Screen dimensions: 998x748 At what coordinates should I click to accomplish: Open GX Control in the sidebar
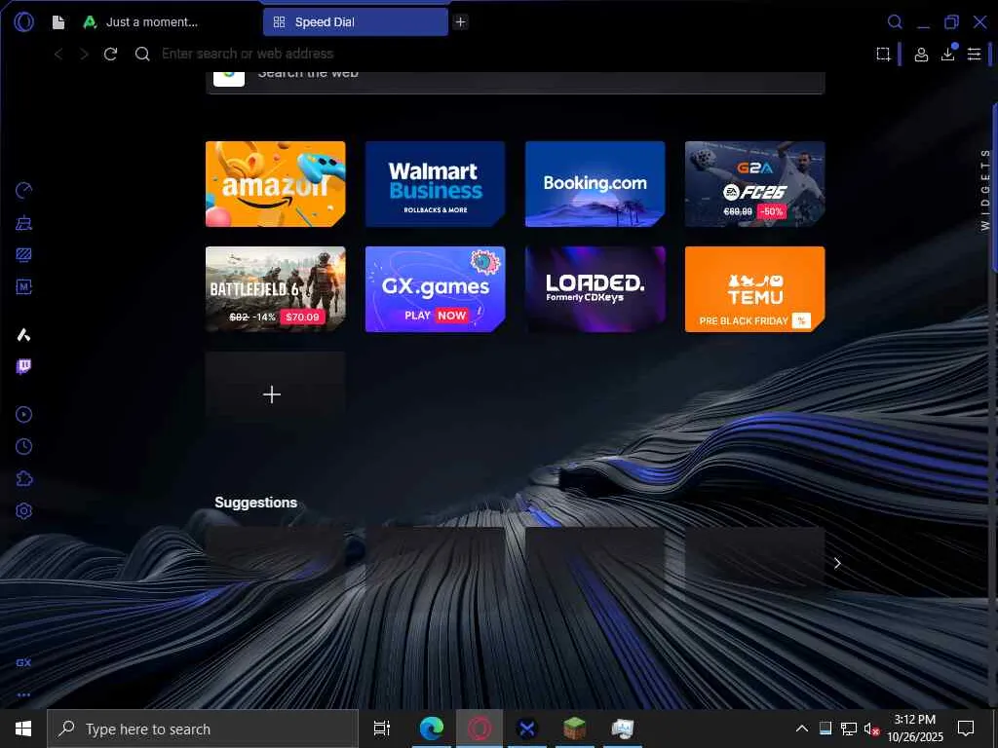(x=23, y=190)
